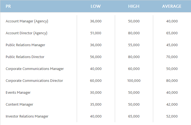Select Corporate Communications Director label

34,81
